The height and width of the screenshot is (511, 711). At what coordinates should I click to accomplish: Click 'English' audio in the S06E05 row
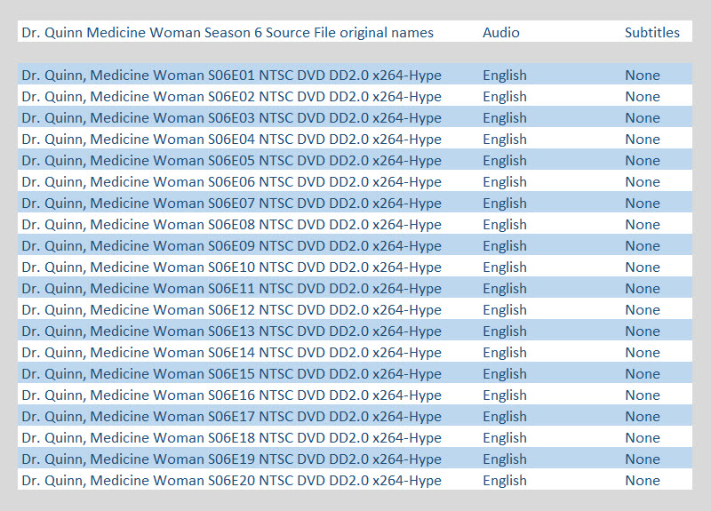(505, 160)
